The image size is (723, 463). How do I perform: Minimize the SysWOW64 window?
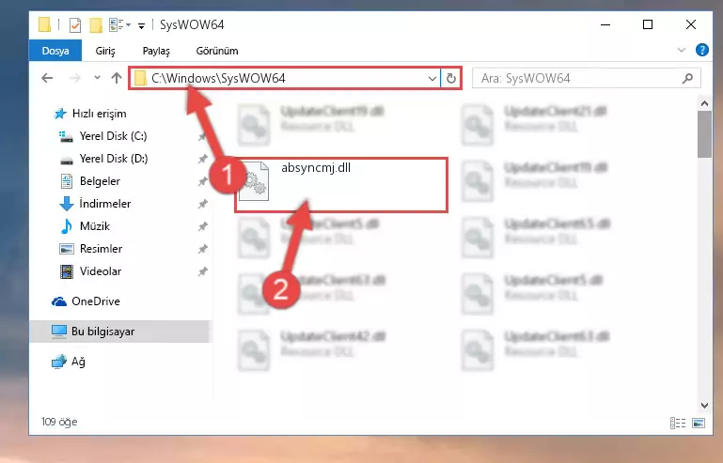(605, 24)
